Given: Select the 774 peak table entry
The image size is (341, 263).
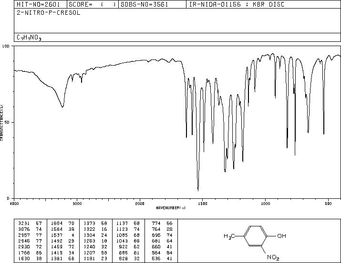Looking at the screenshot, I should tap(162, 224).
